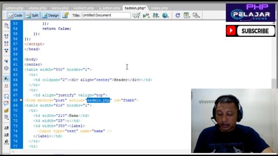Click the </head> tag on line 58
This screenshot has height=156, width=278.
coord(32,49)
